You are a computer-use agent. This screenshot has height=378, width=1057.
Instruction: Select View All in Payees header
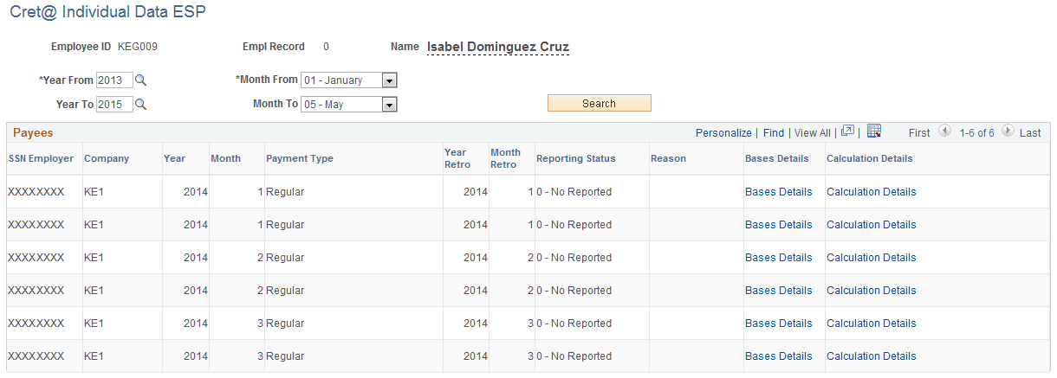click(812, 133)
